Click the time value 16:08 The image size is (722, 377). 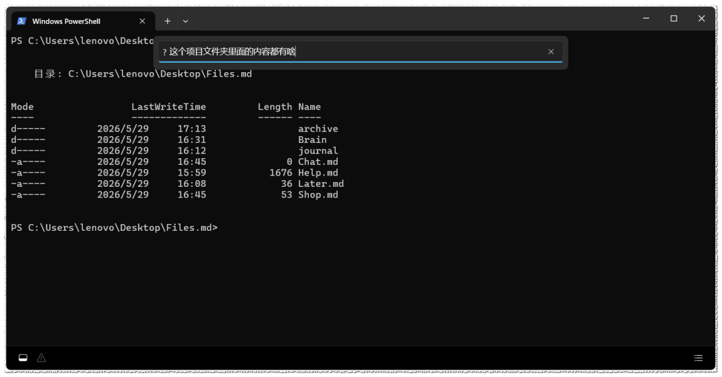(192, 184)
